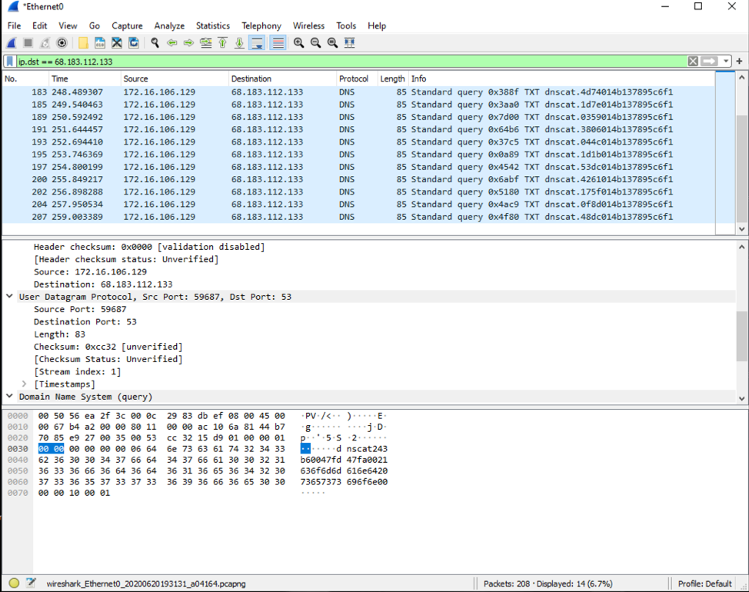Select packet number 207
This screenshot has height=592, width=749.
coord(359,217)
